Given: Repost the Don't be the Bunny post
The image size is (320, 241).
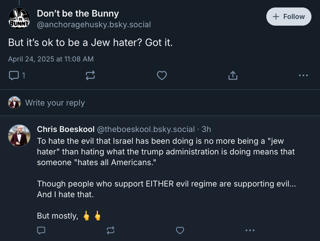Looking at the screenshot, I should 90,76.
